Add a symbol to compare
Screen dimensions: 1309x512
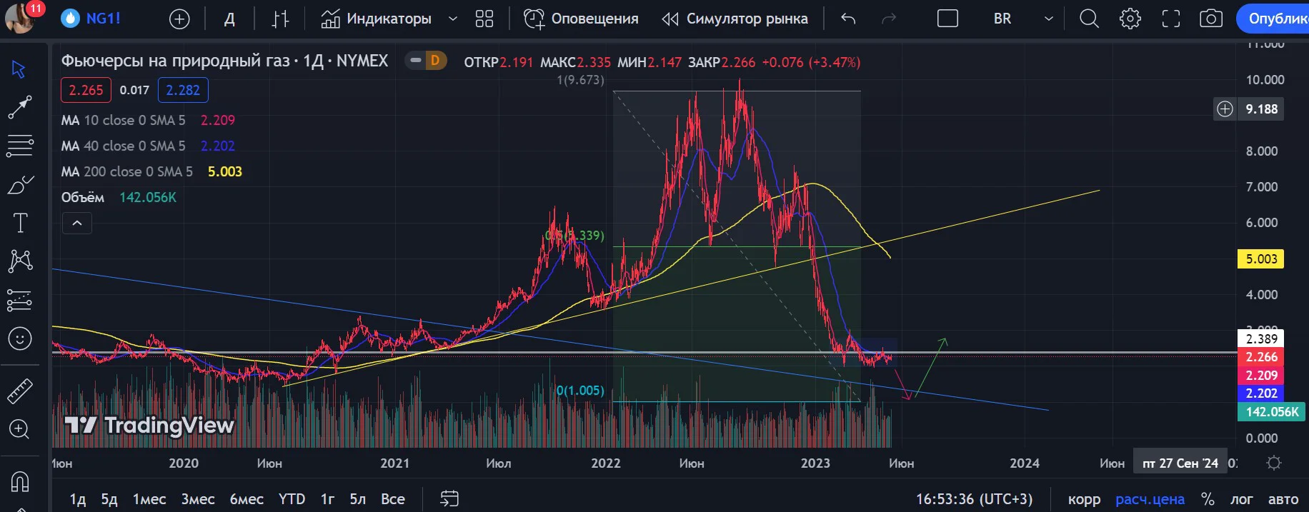179,19
